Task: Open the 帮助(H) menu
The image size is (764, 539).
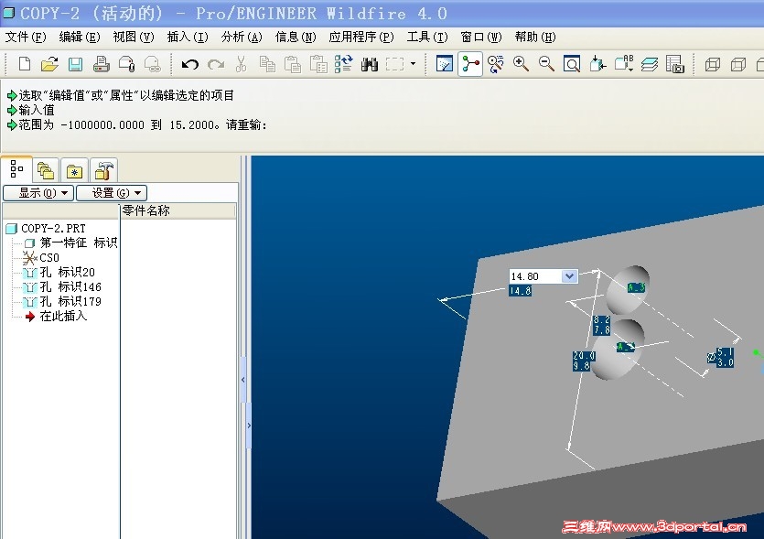Action: tap(535, 37)
